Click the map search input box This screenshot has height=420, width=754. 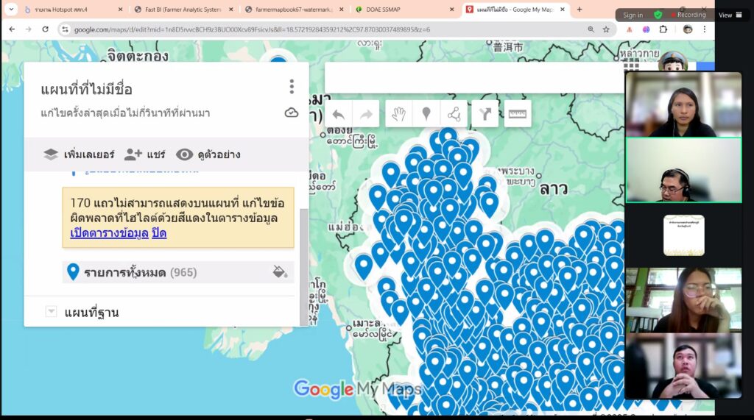[x=471, y=76]
